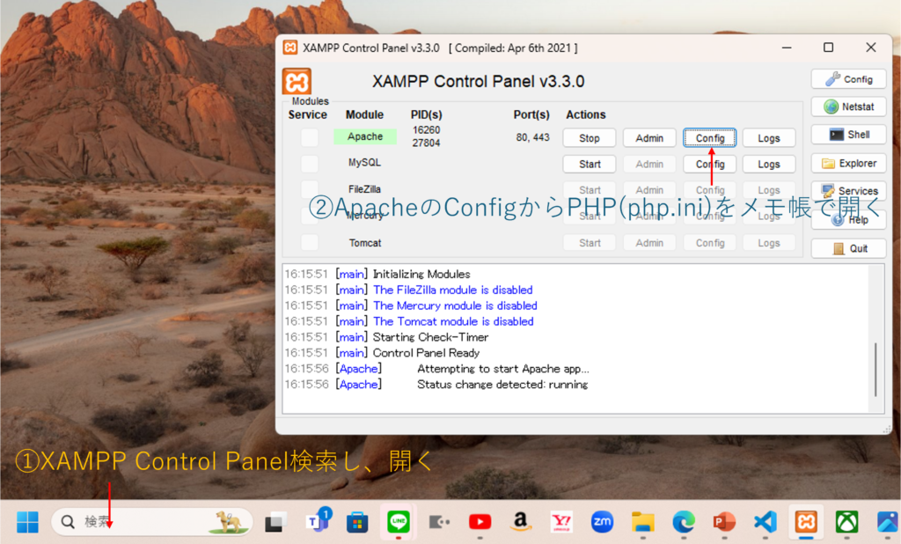The height and width of the screenshot is (544, 901).
Task: Open the global Config with wrench icon
Action: pyautogui.click(x=848, y=79)
